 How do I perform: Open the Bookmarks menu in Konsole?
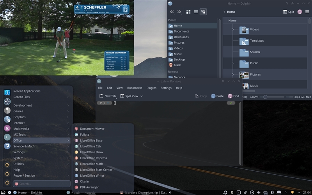click(x=135, y=88)
